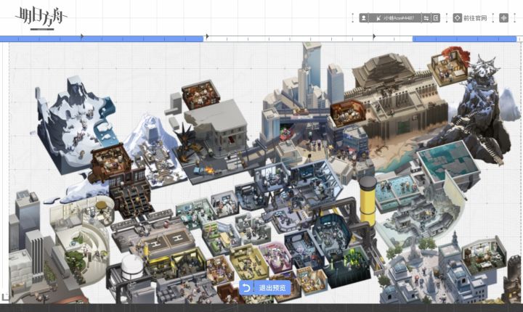Click the Arknights 明日方舟 logo
523x312 pixels.
point(41,18)
